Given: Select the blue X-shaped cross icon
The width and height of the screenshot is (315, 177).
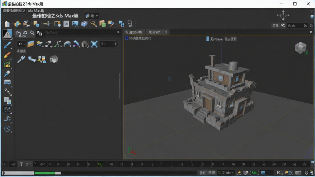Looking at the screenshot, I should click(94, 44).
